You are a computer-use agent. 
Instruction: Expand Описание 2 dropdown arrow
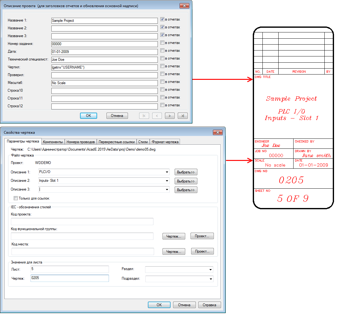point(167,181)
